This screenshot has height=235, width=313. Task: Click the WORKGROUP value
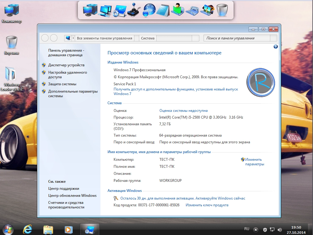tap(170, 180)
